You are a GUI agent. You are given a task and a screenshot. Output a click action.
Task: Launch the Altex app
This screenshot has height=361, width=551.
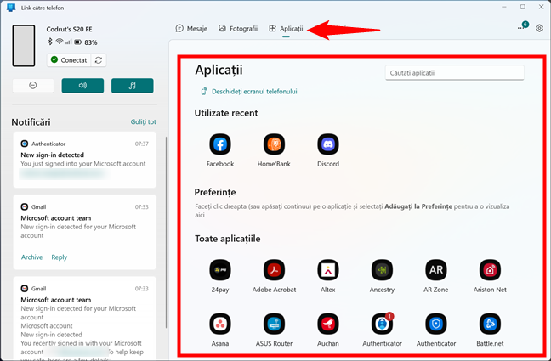328,270
